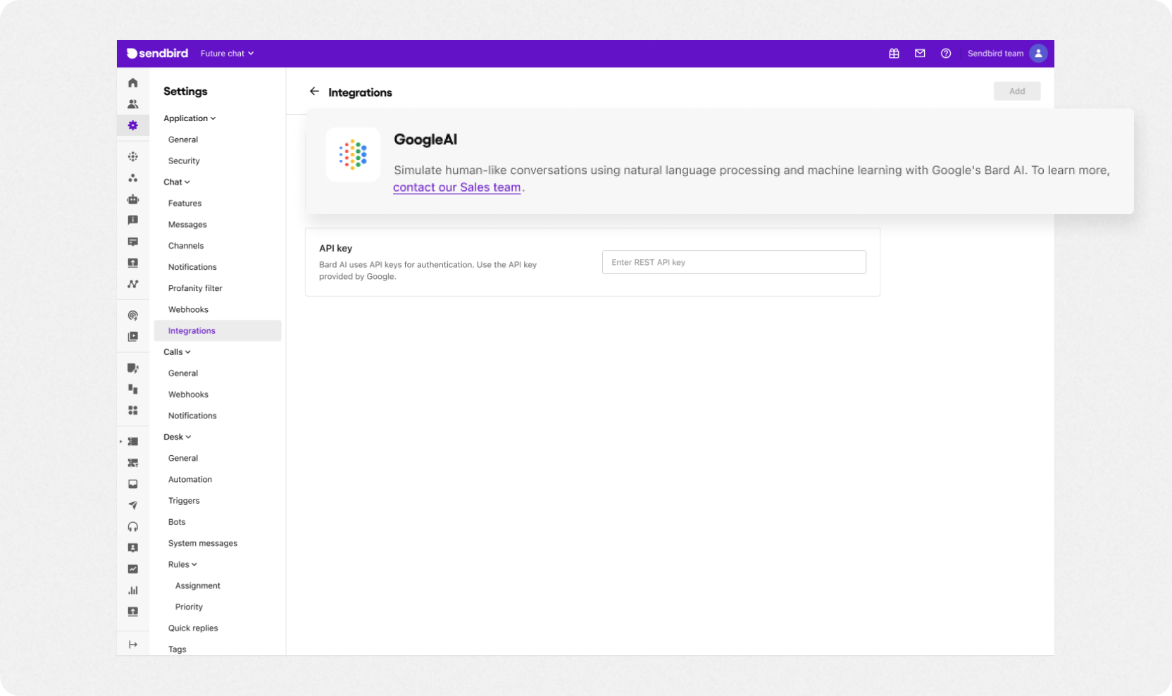Open Bots under Desk
The height and width of the screenshot is (696, 1172).
click(177, 522)
